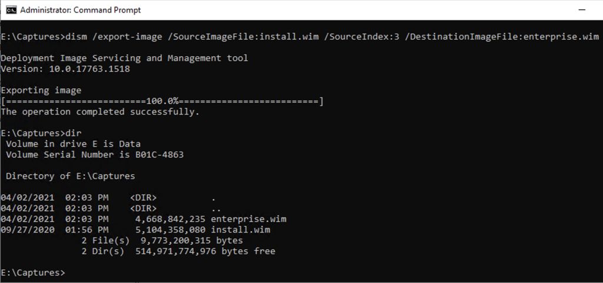Click the /SourceIndex:3 parameter
Viewport: 603px width, 283px height.
[362, 37]
